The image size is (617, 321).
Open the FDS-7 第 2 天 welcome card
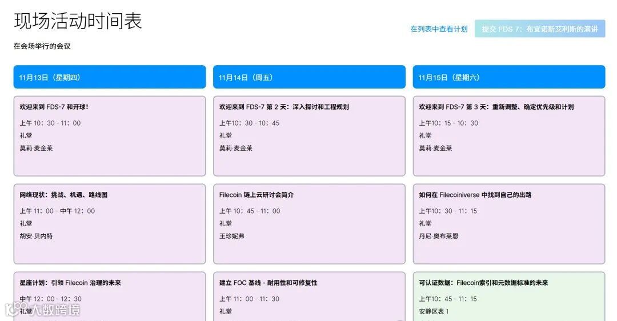309,136
